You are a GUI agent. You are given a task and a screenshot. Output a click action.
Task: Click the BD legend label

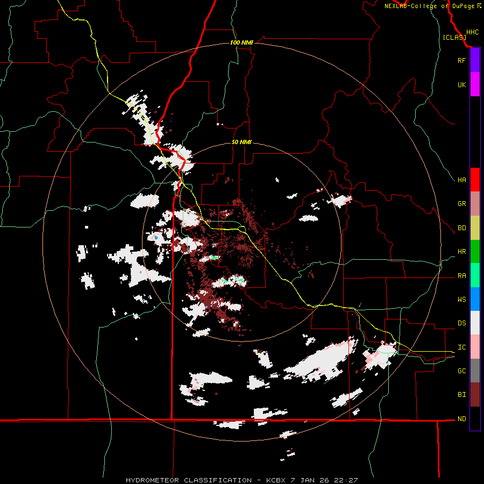point(461,228)
